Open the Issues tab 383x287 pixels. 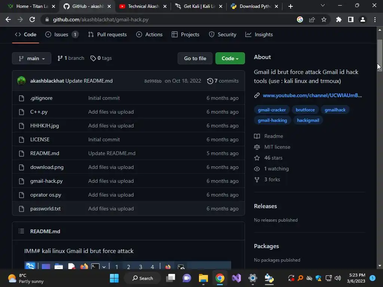click(x=62, y=35)
